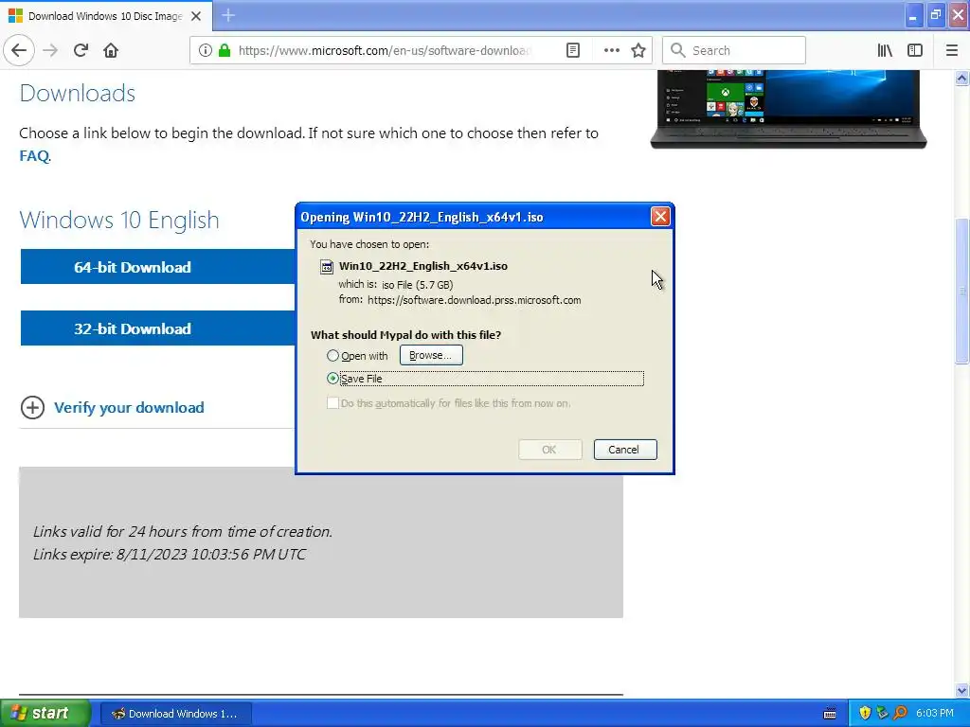Click the Search box in toolbar
Screen dimensions: 970x727
[x=734, y=51]
